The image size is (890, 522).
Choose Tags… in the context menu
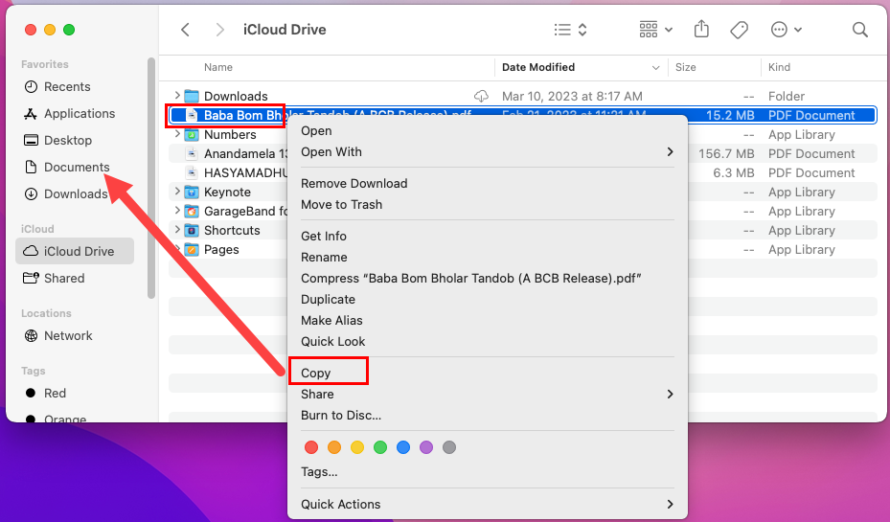[x=320, y=471]
